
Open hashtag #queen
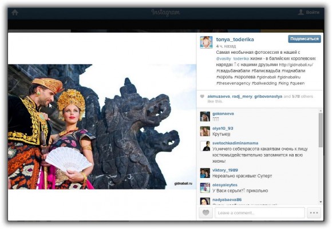click(297, 83)
